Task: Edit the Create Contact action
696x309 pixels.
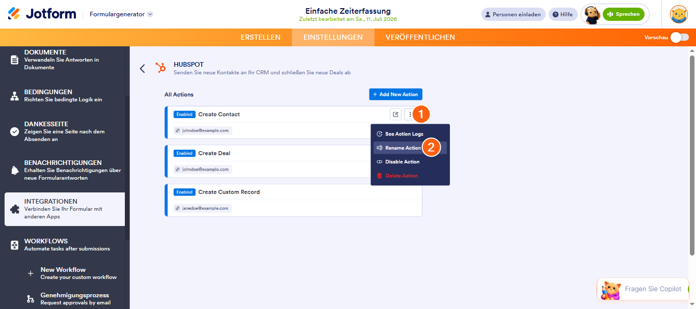Action: [x=396, y=115]
